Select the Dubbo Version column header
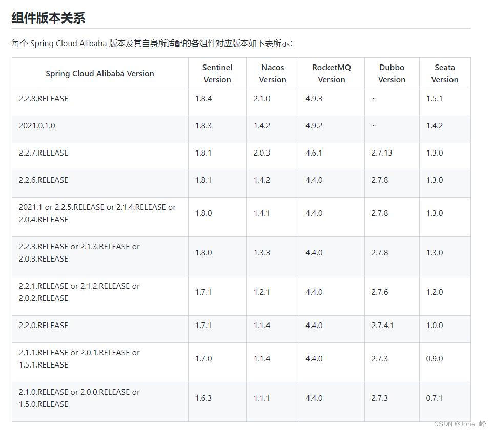494x432 pixels. pos(392,73)
